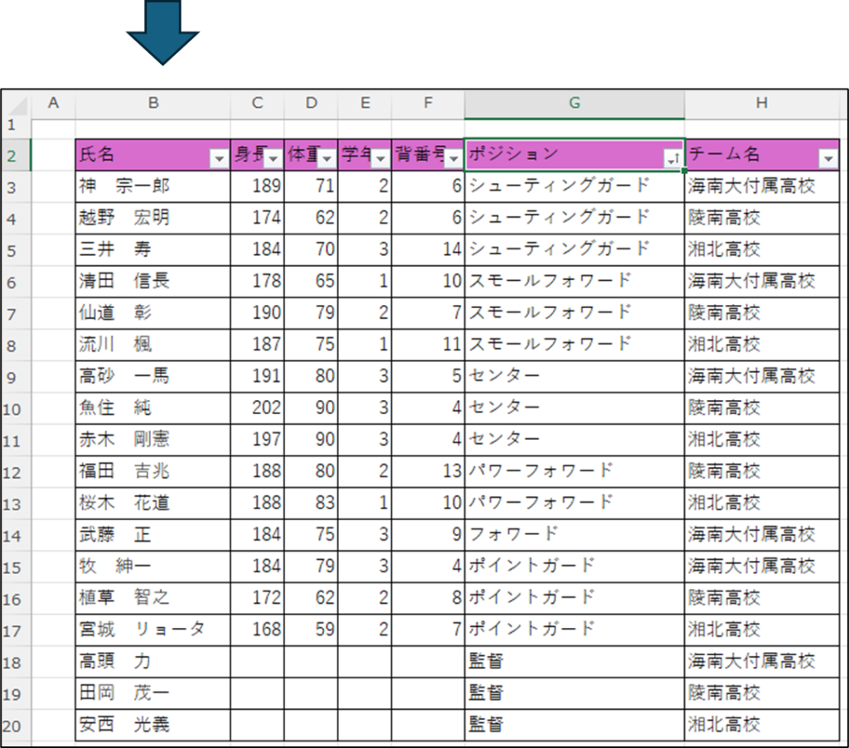The image size is (849, 748).
Task: Select the cell 高砂 一馬
Action: click(153, 376)
